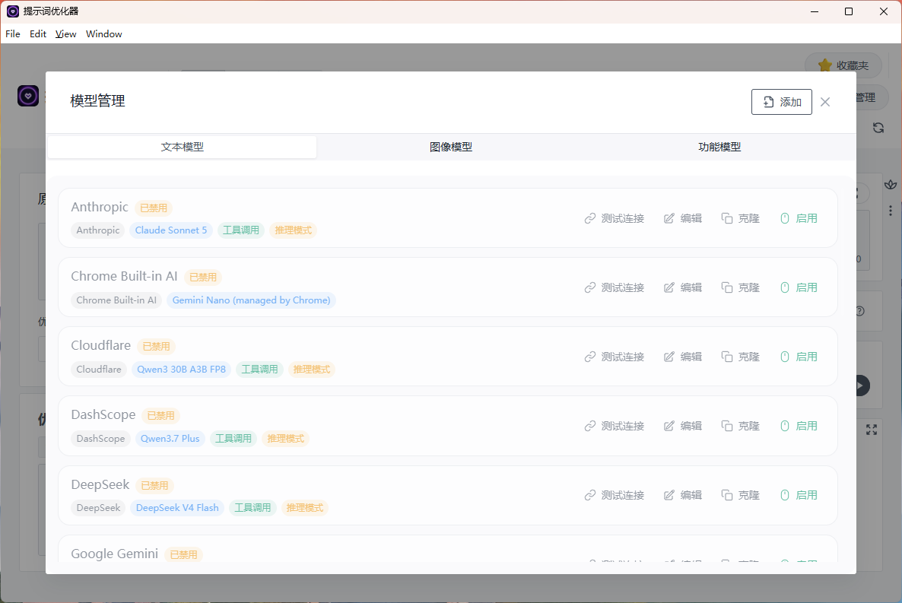Test connection for the DeepSeek model

tap(615, 496)
